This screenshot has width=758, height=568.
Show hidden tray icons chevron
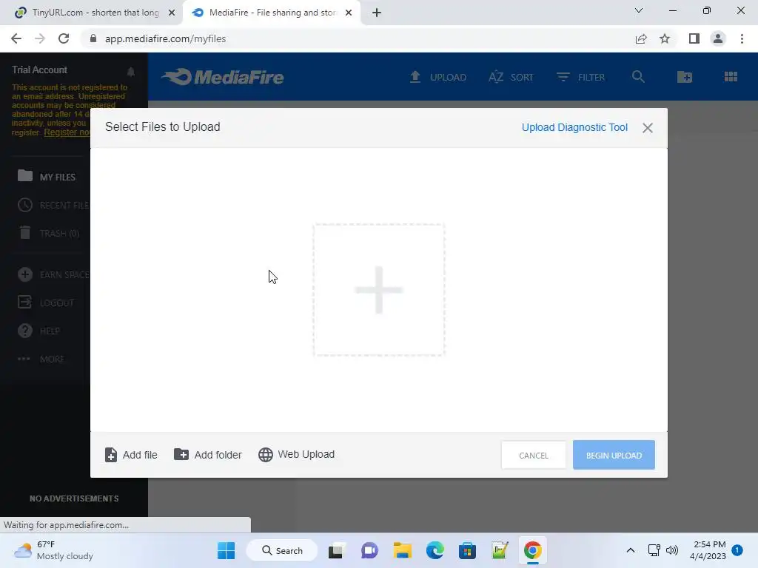[x=631, y=550]
